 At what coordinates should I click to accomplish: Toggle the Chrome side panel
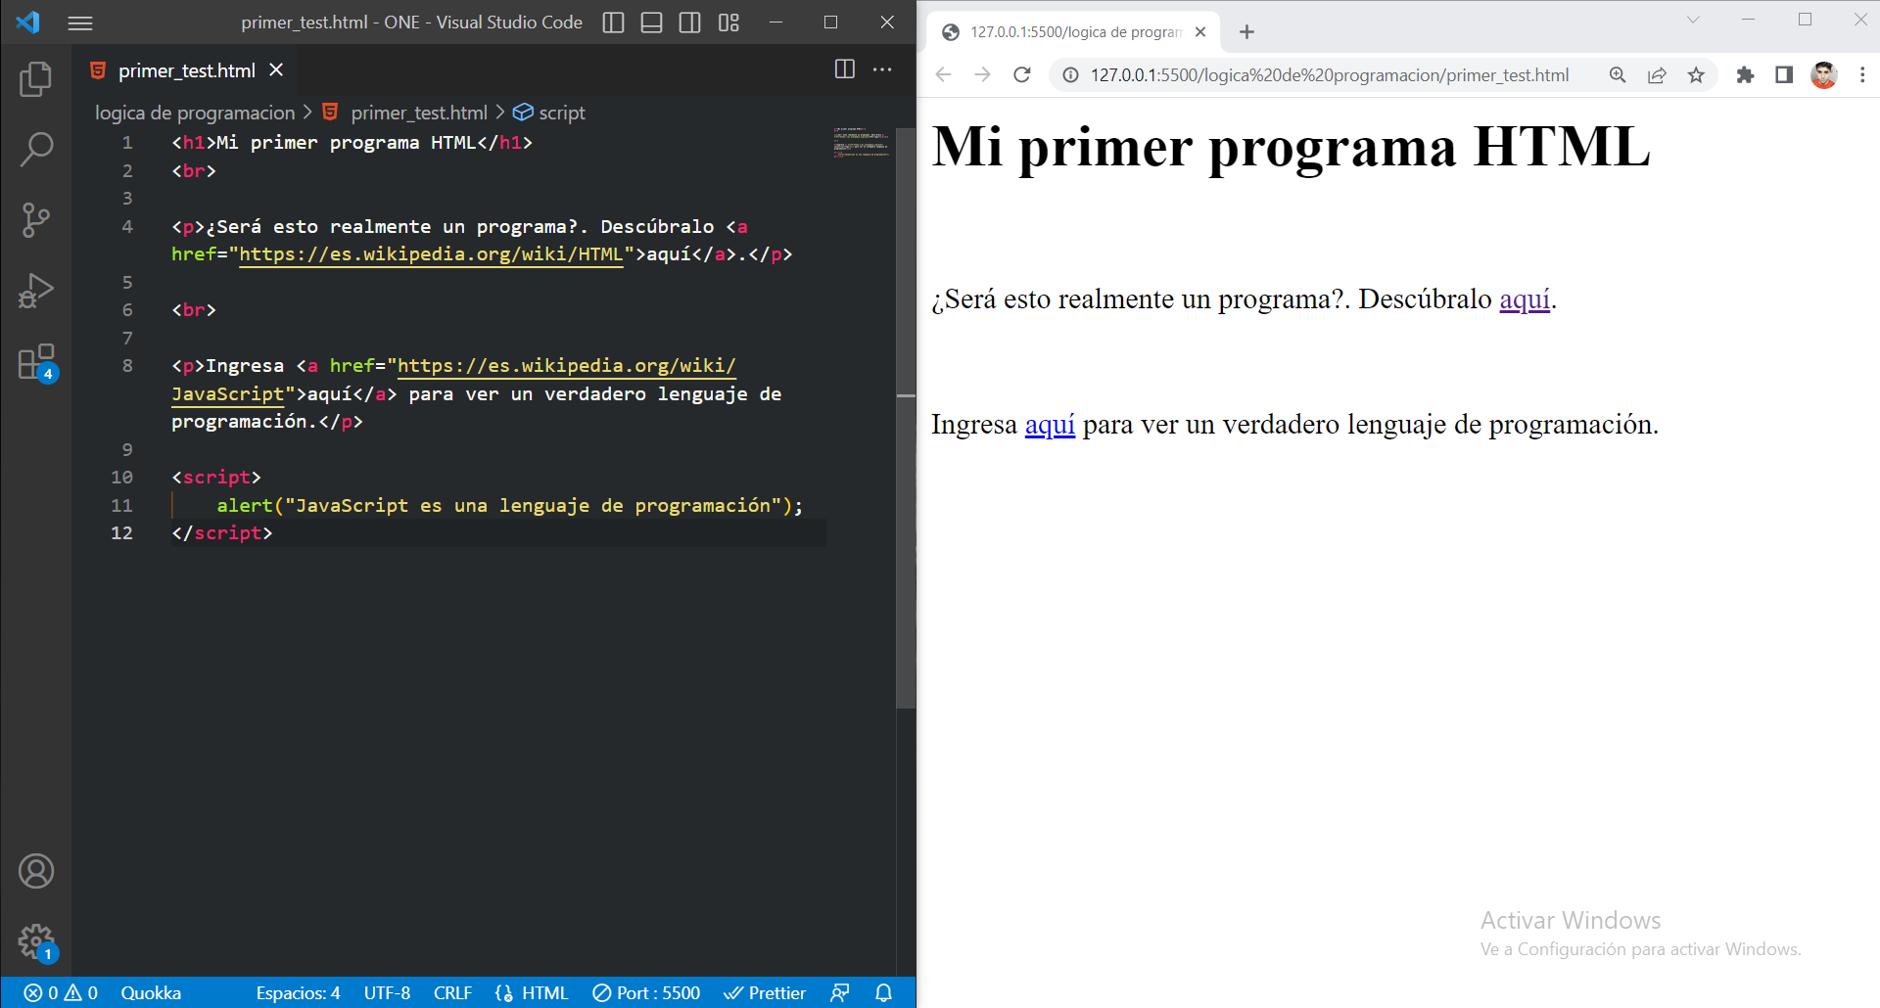1784,75
